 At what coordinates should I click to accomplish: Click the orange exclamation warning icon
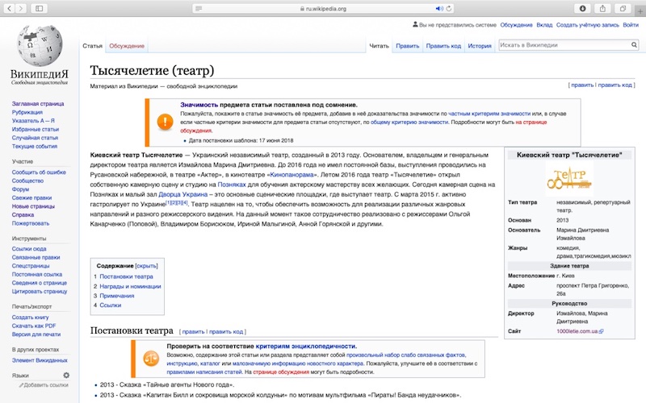click(166, 122)
